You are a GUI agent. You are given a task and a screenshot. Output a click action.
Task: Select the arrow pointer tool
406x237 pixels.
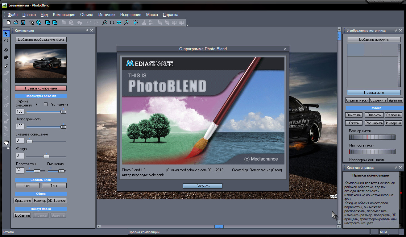pyautogui.click(x=6, y=34)
